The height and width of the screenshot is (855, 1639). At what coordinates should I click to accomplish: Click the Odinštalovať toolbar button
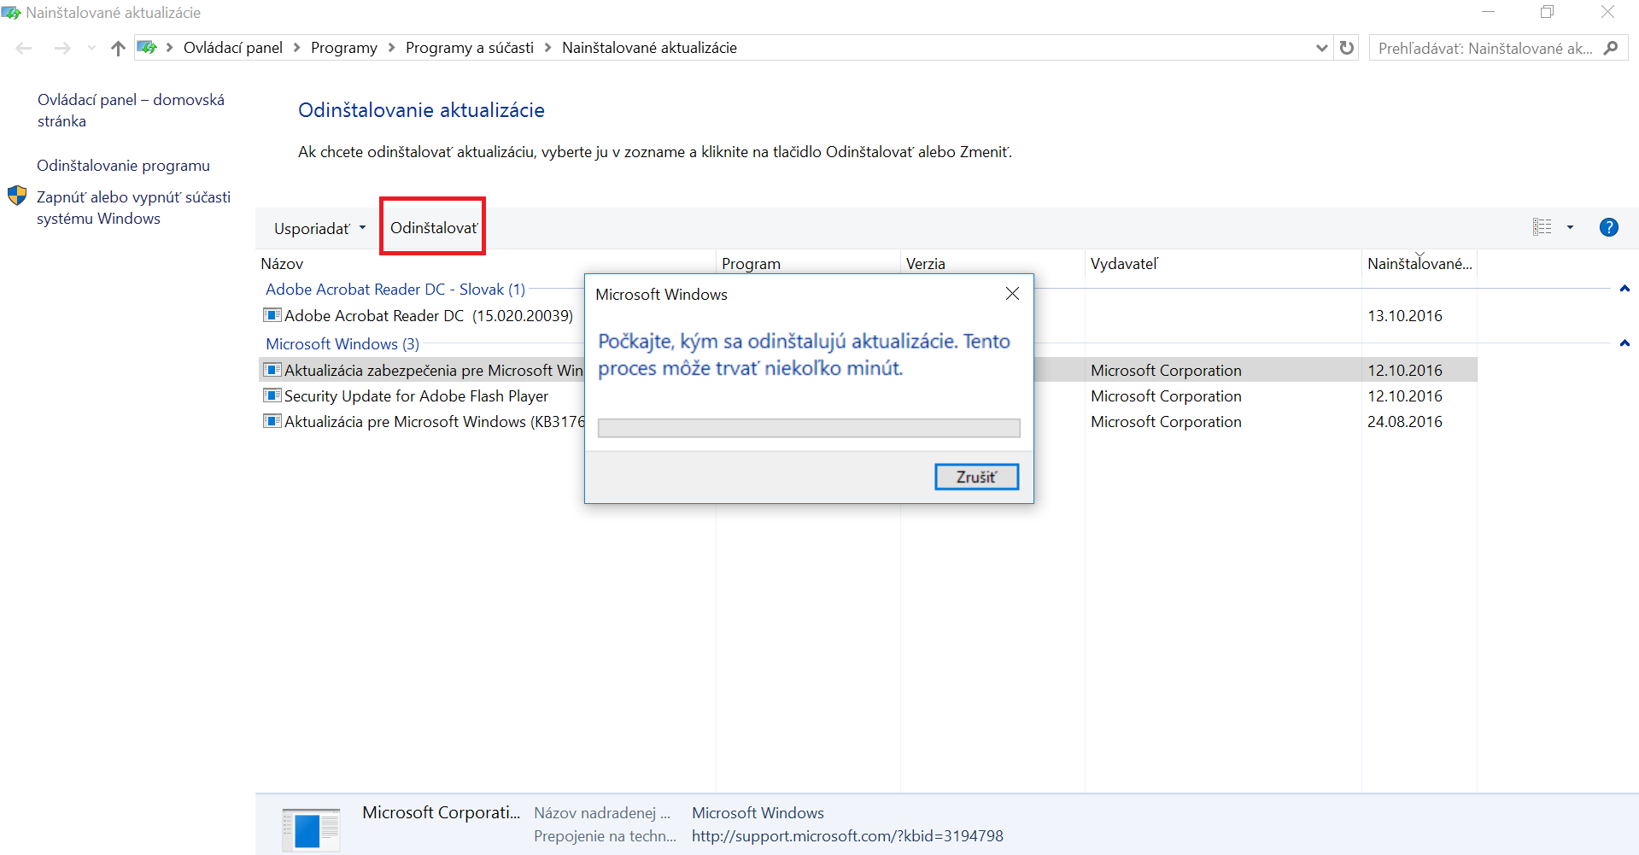pyautogui.click(x=433, y=228)
